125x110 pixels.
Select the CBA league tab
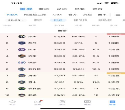[x=58, y=15]
